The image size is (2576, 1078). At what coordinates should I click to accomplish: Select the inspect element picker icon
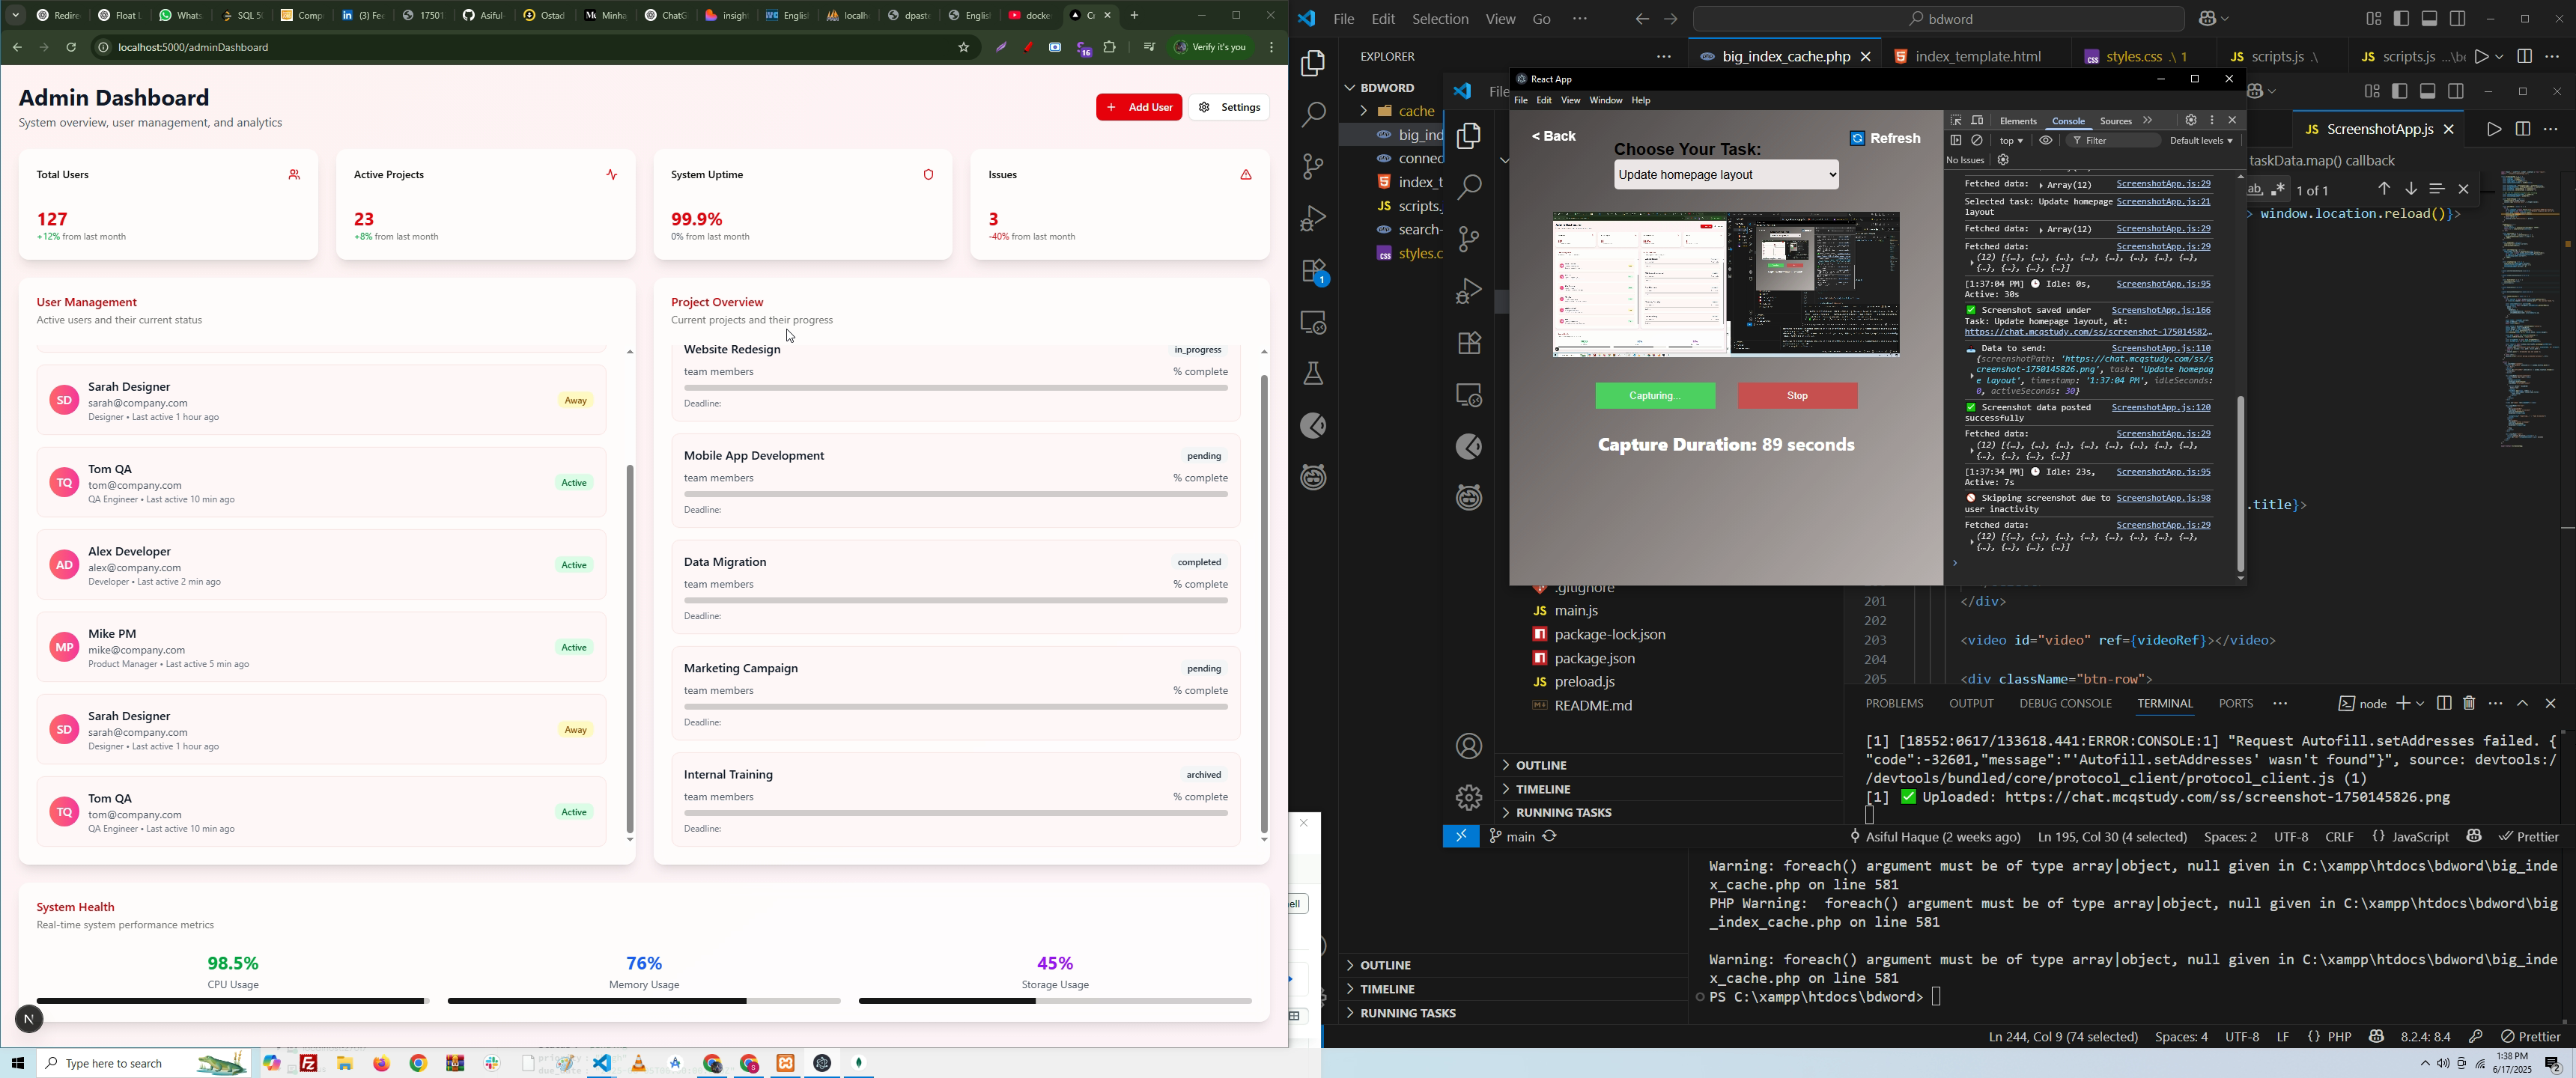(1956, 120)
